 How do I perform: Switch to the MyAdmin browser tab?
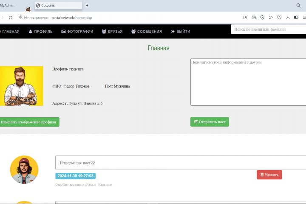(x=7, y=6)
